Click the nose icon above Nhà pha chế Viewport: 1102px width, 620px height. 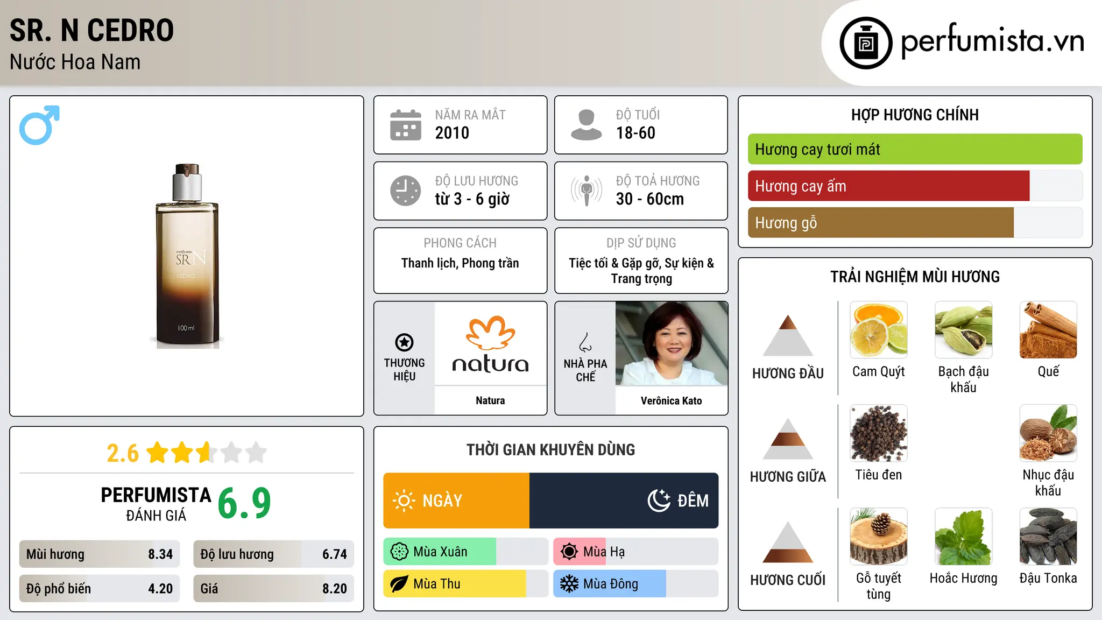[585, 342]
